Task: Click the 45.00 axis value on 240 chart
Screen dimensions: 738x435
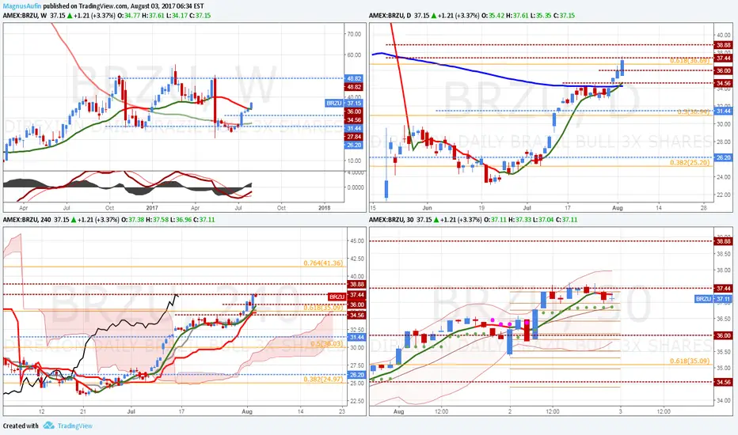Action: click(x=357, y=240)
